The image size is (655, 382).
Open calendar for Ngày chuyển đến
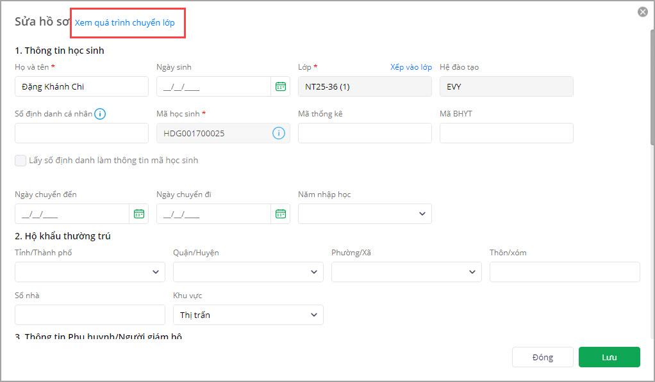click(138, 214)
